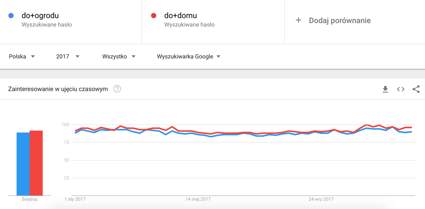
Task: Expand the Polska region dropdown
Action: (22, 56)
